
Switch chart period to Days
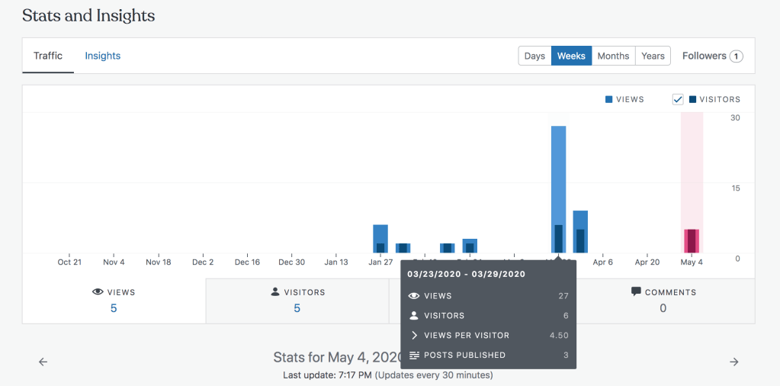coord(534,56)
